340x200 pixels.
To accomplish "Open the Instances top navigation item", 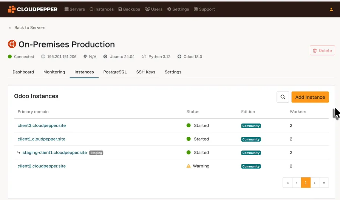I will click(102, 9).
